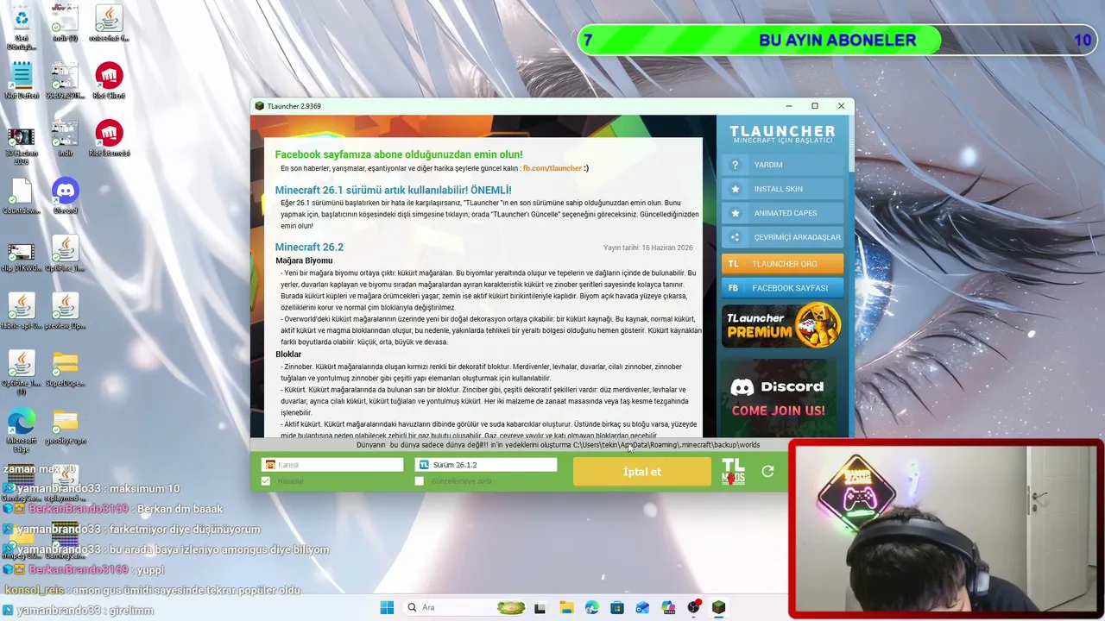This screenshot has width=1105, height=621.
Task: Click the TLauncher grass block taskbar icon
Action: coord(718,607)
